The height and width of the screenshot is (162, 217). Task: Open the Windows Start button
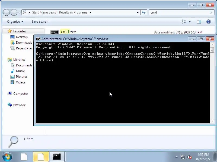[x=7, y=157]
